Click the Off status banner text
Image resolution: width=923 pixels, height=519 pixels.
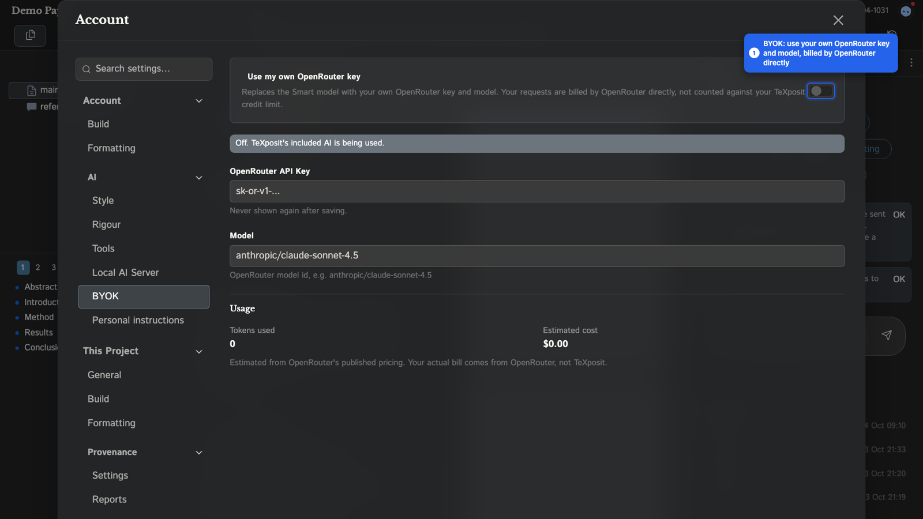point(310,143)
